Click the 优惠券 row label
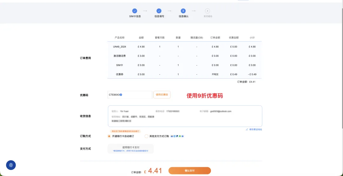This screenshot has height=176, width=343. click(119, 74)
